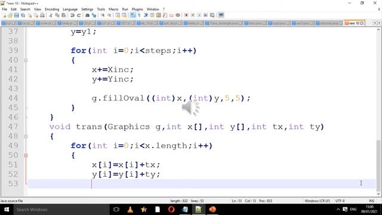Click the Paste toolbar icon
Screen dimensions: 382x215
(x=64, y=16)
